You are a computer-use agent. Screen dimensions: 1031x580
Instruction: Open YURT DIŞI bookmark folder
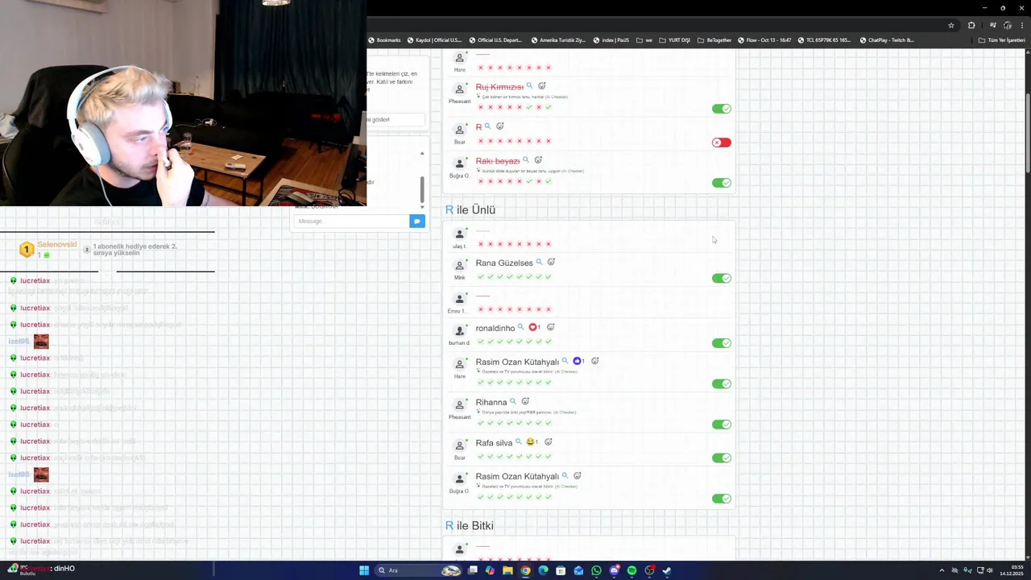pyautogui.click(x=675, y=40)
